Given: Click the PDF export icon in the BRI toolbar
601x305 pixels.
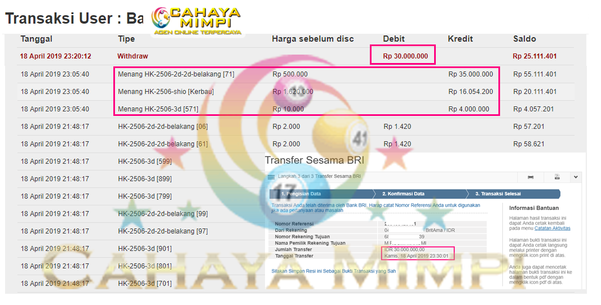Looking at the screenshot, I should [557, 177].
